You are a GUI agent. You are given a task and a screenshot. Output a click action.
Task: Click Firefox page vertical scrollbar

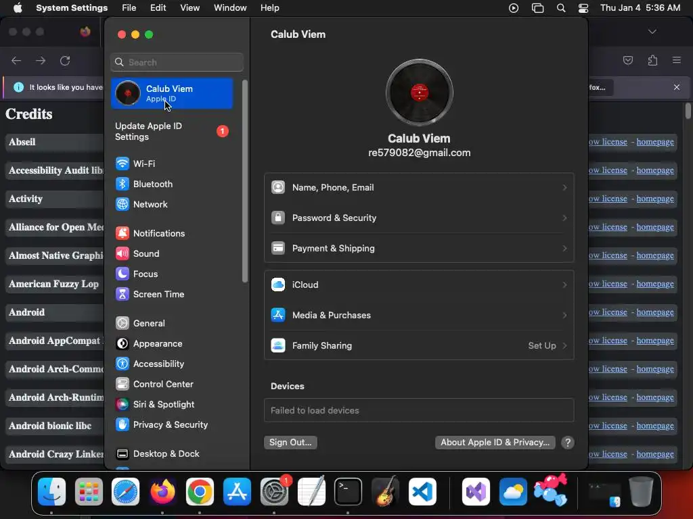pyautogui.click(x=688, y=112)
